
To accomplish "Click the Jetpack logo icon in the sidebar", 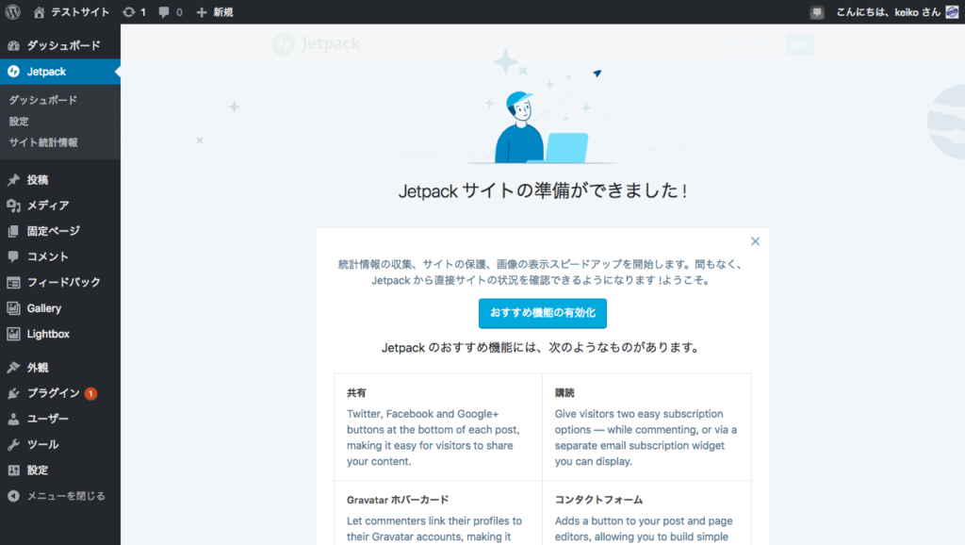I will 13,72.
